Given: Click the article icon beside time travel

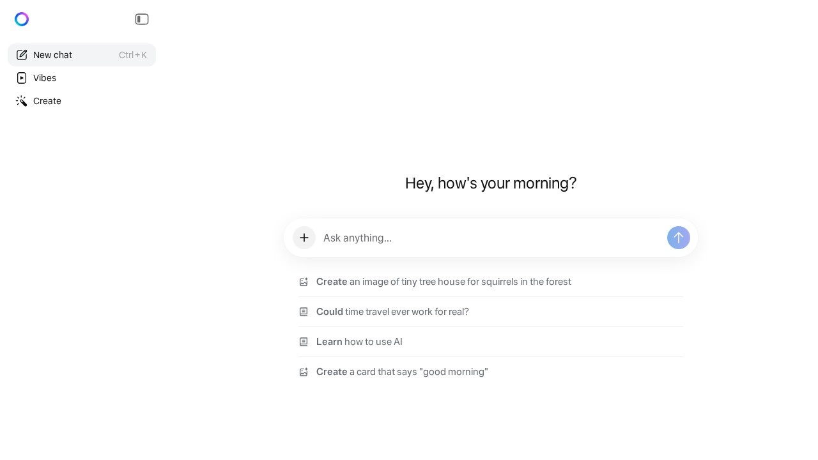Looking at the screenshot, I should click(x=304, y=312).
